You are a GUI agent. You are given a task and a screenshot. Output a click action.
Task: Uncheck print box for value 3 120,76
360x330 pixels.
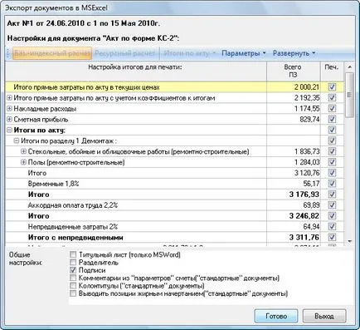(332, 173)
